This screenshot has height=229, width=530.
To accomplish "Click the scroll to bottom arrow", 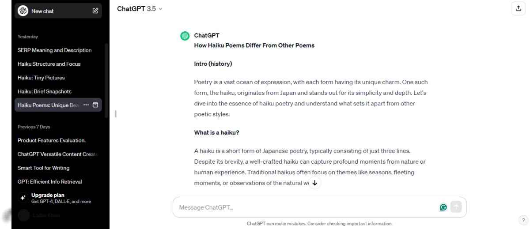I will click(x=314, y=183).
